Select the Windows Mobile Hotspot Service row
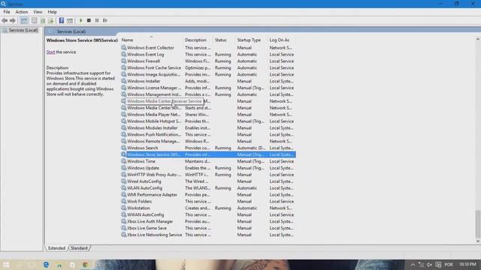 (208, 121)
